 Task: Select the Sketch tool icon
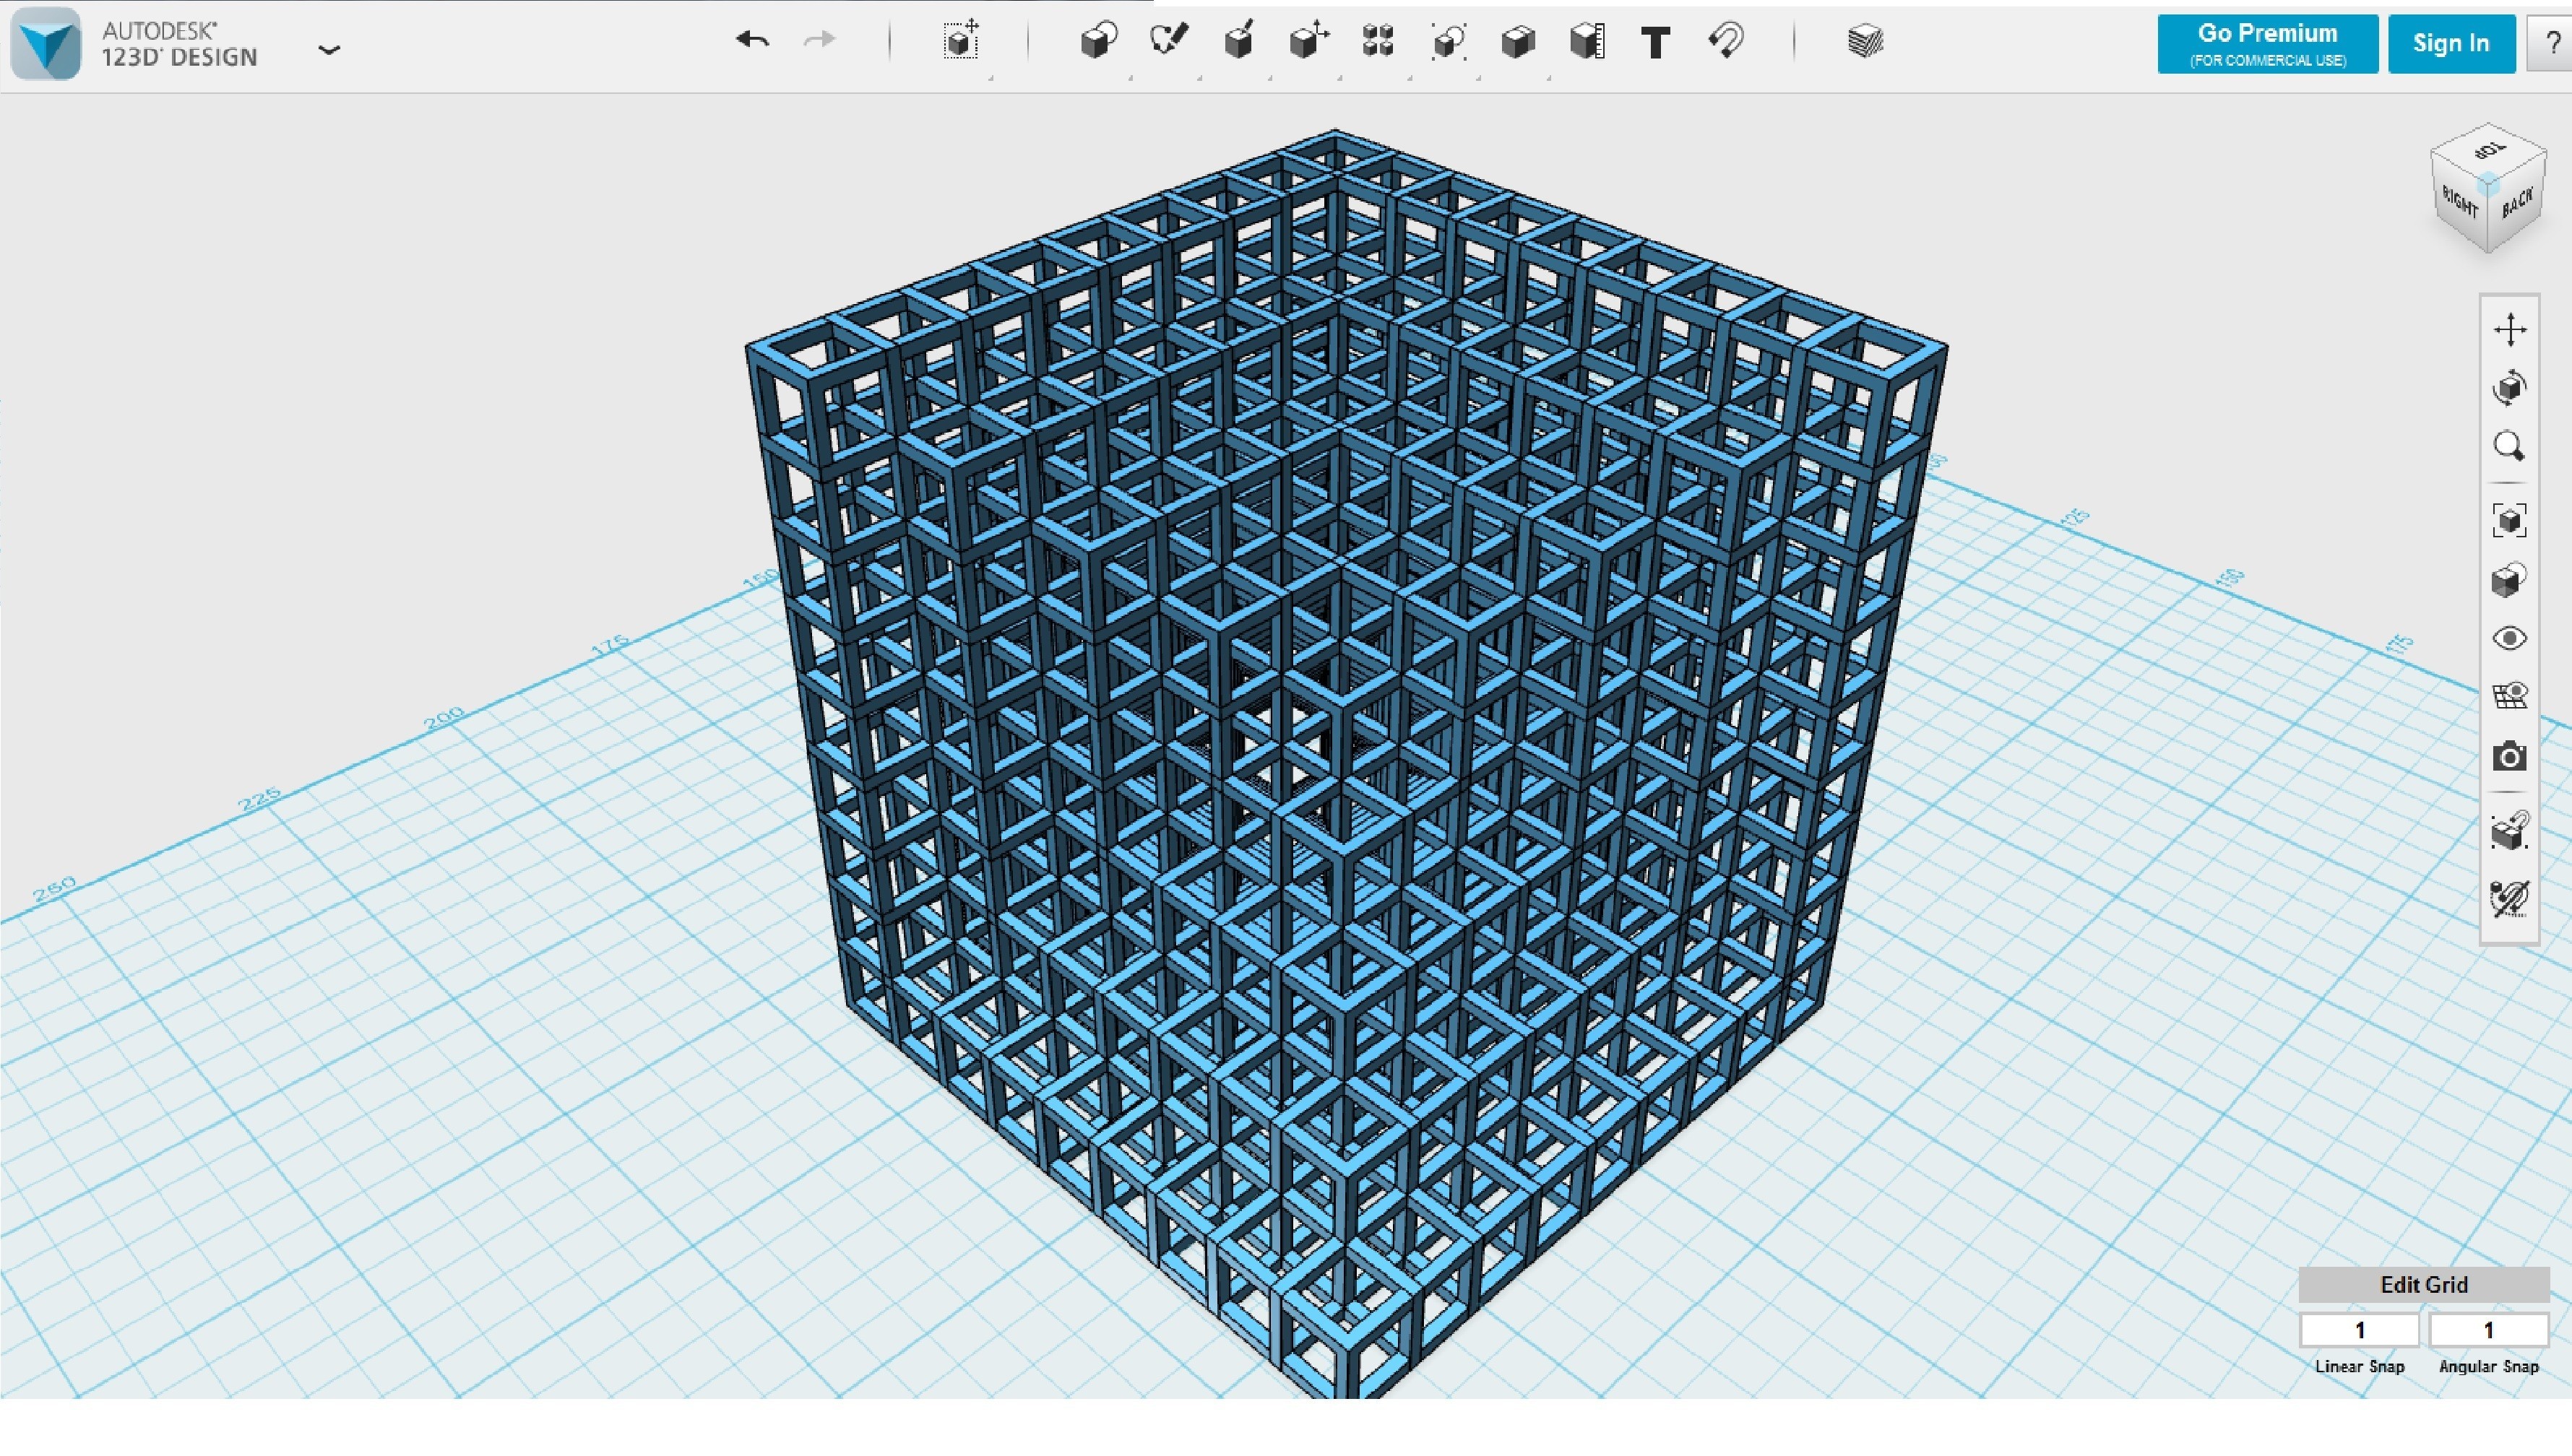click(1168, 41)
